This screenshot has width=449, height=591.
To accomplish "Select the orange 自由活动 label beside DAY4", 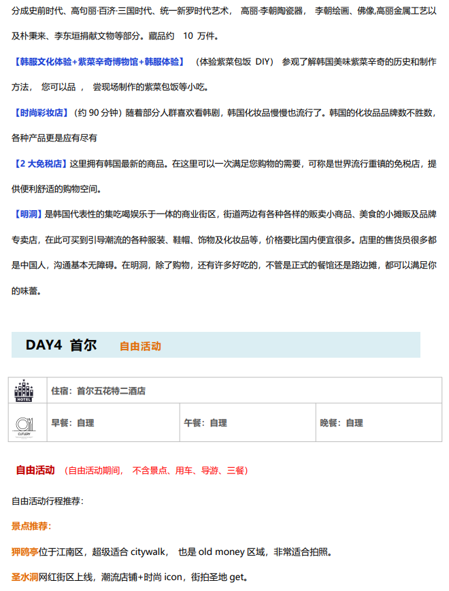I will [x=140, y=346].
